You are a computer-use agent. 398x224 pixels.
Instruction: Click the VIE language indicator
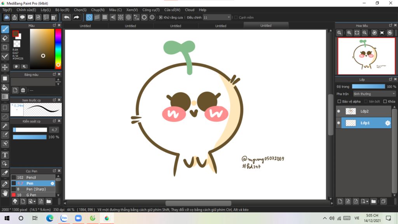(x=357, y=218)
